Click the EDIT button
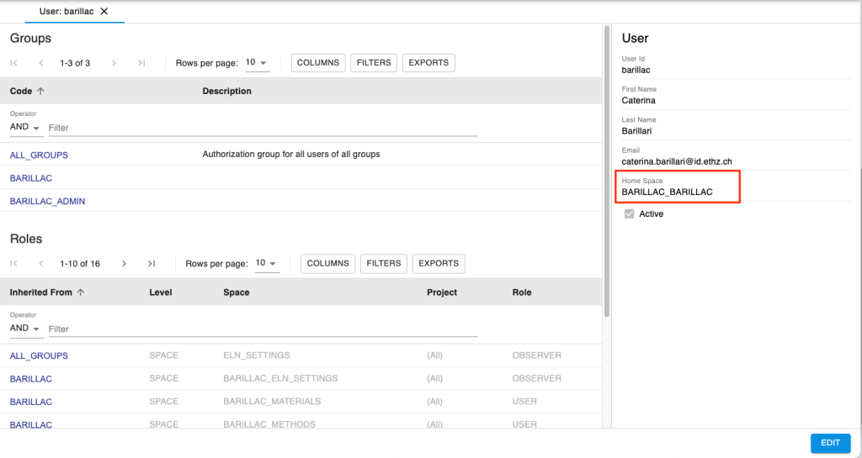This screenshot has width=862, height=458. point(831,443)
